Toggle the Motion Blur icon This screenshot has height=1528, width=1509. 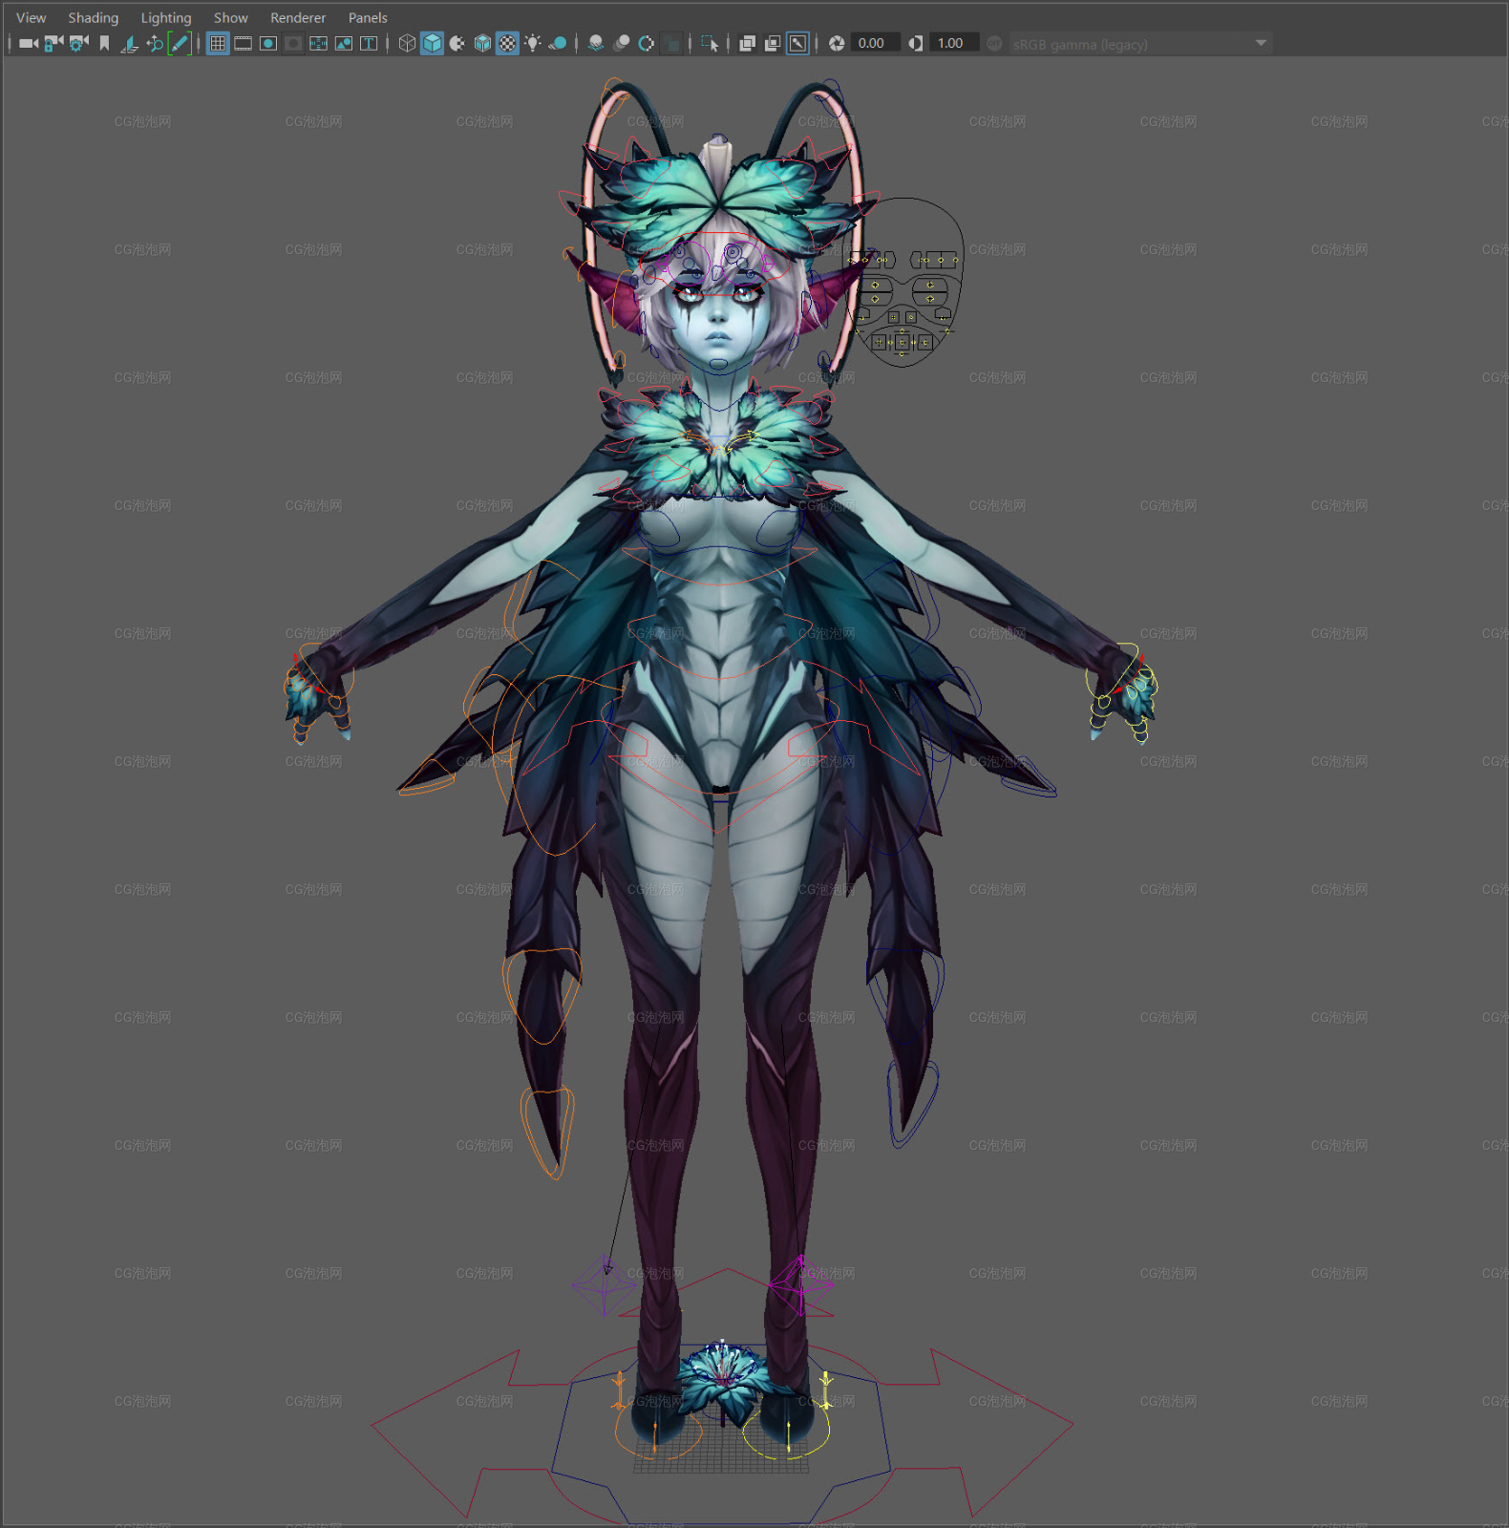tap(621, 43)
